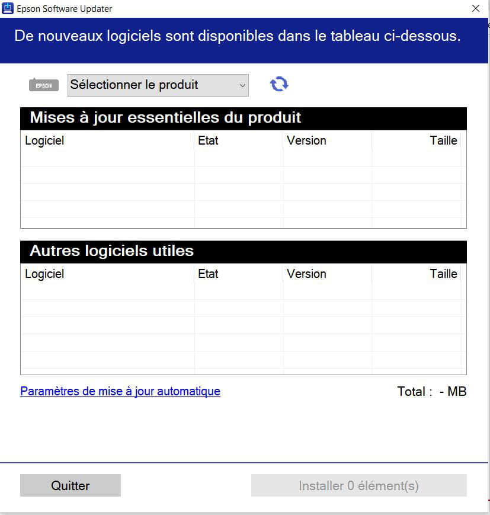Sort Autres logiciels utiles by Logiciel column
The image size is (490, 515).
point(107,274)
